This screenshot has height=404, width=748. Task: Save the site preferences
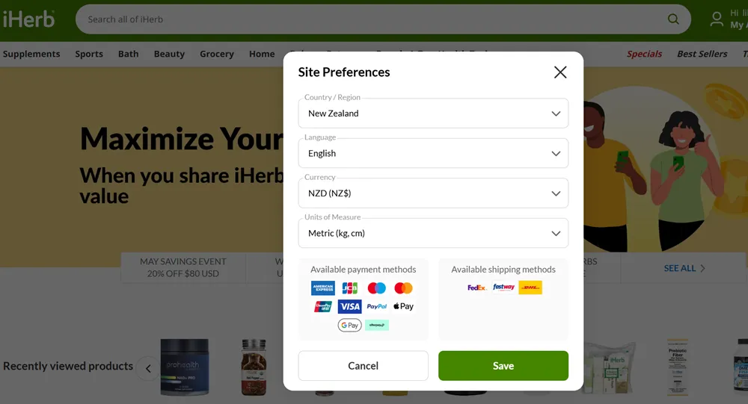[x=503, y=366]
